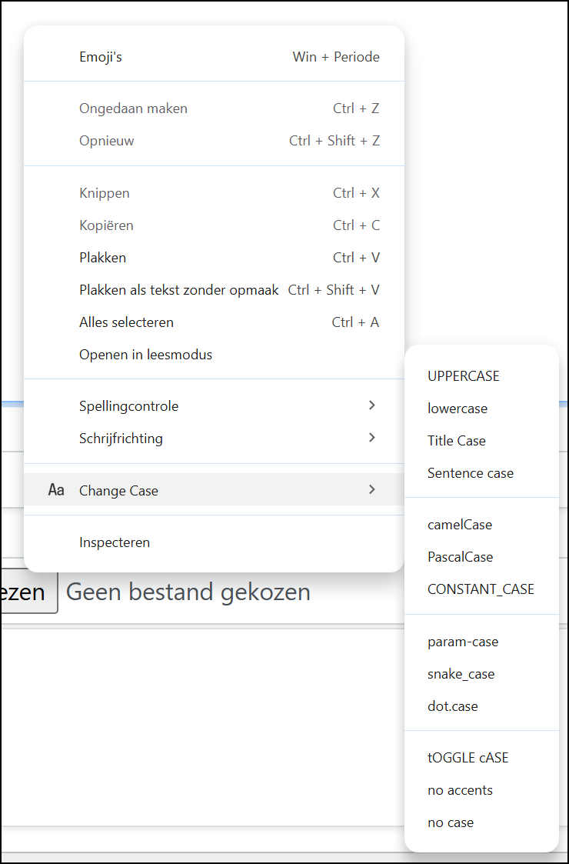Open the Change Case submenu chevron
The width and height of the screenshot is (569, 864).
point(371,489)
